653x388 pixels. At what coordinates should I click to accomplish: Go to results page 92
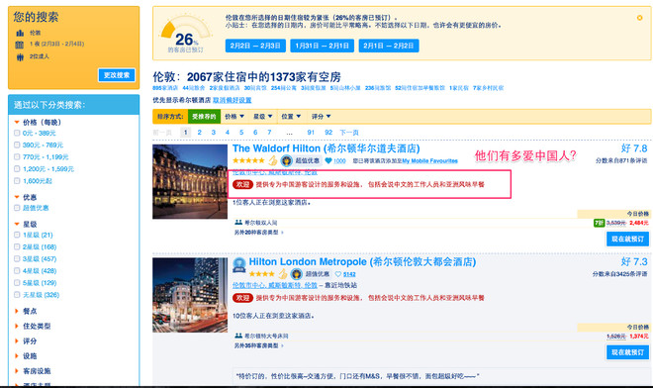[x=328, y=132]
